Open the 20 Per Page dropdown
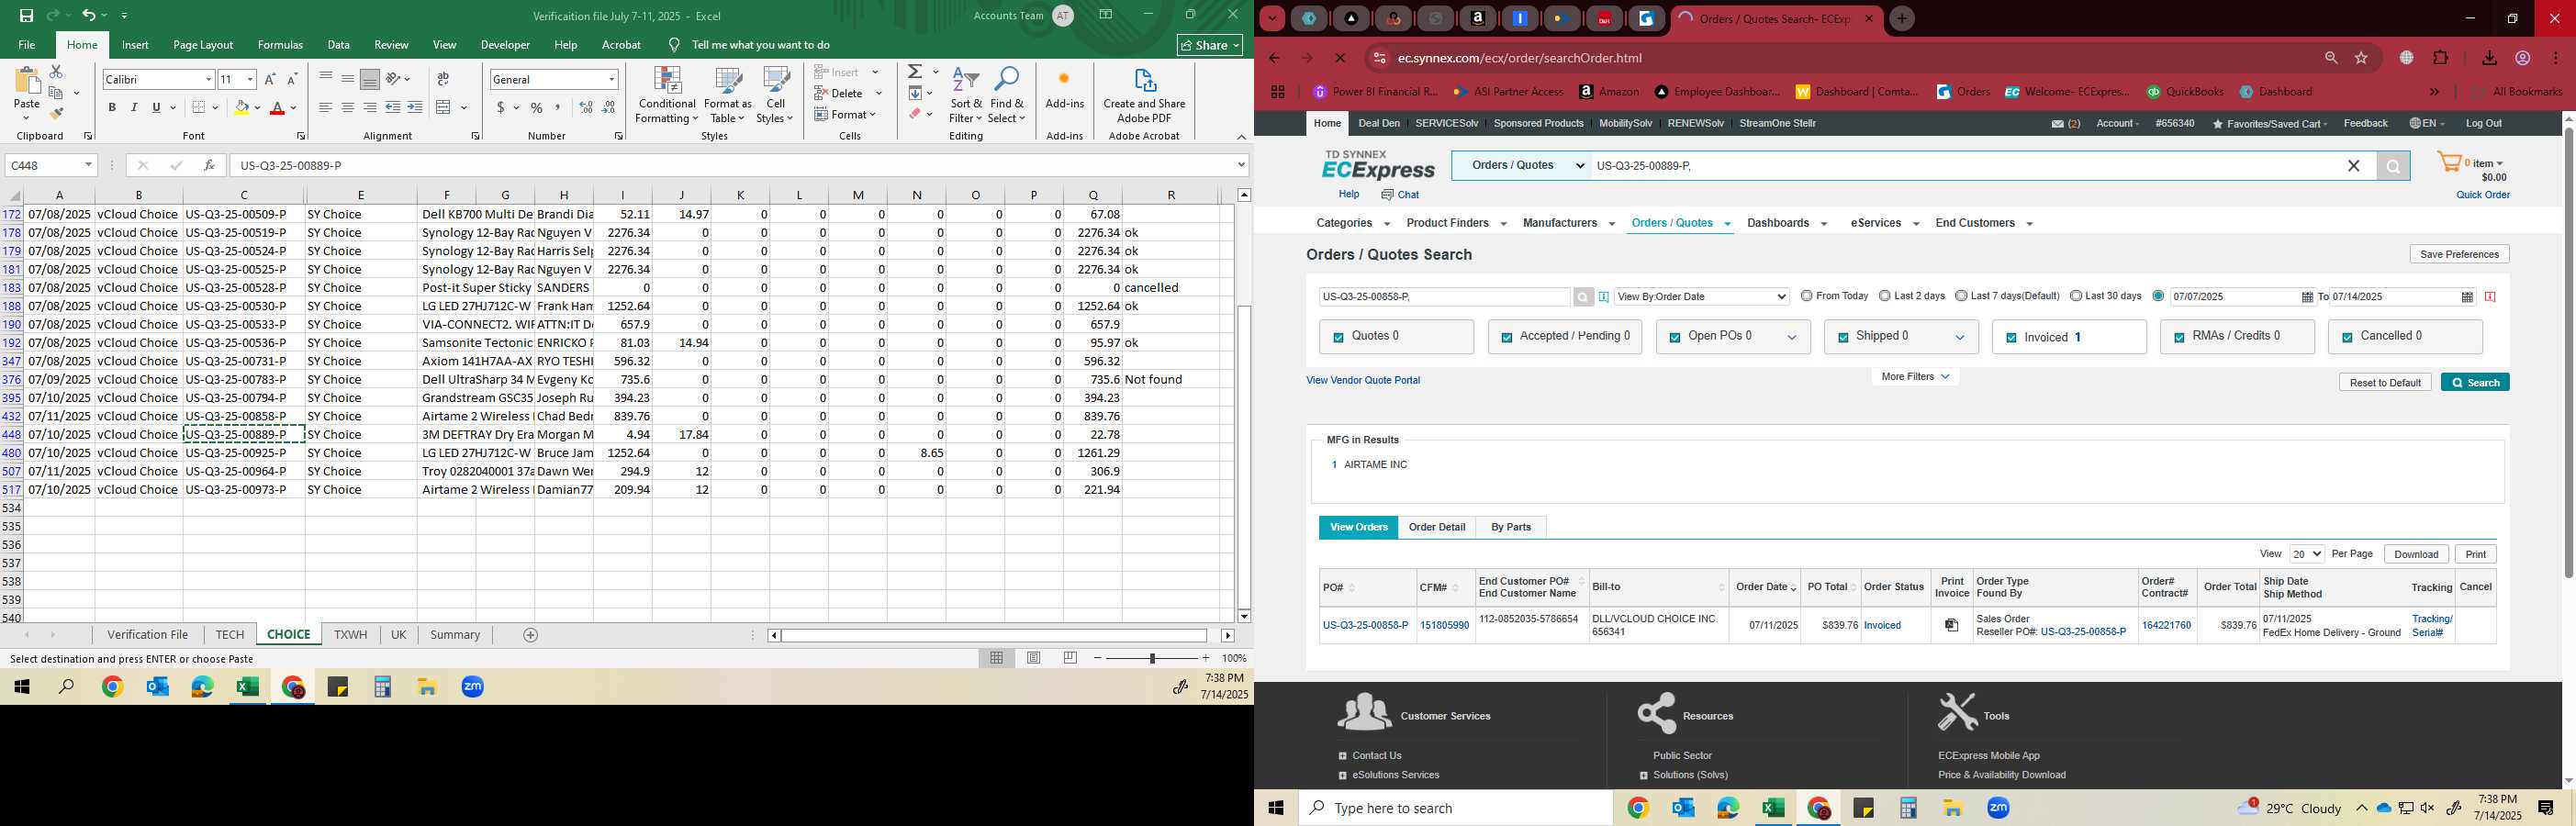This screenshot has width=2576, height=826. tap(2307, 554)
